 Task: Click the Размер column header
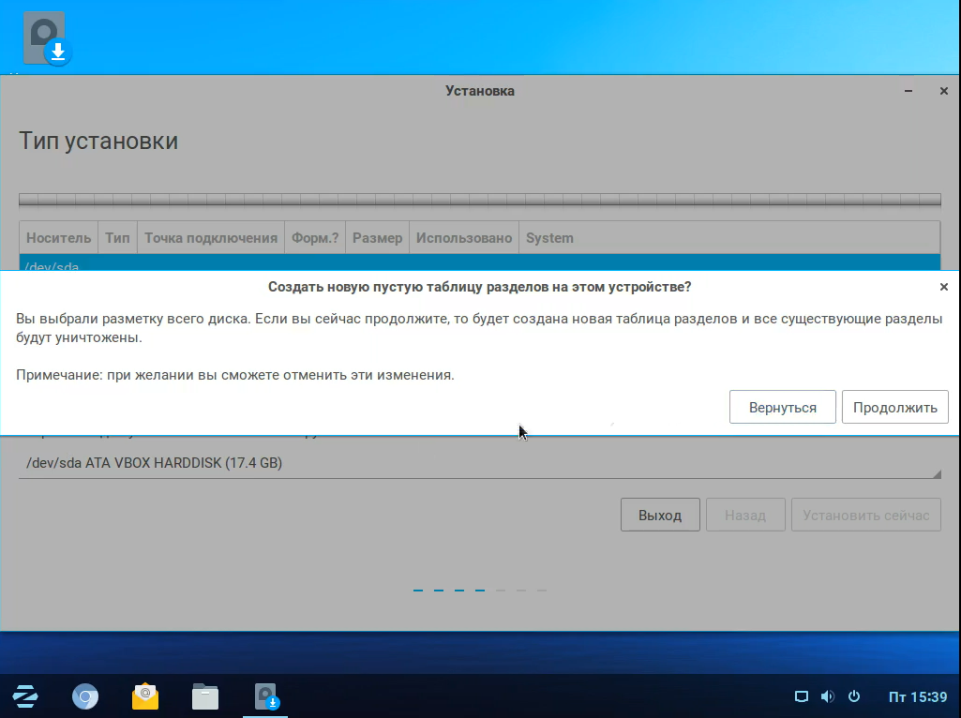(377, 238)
